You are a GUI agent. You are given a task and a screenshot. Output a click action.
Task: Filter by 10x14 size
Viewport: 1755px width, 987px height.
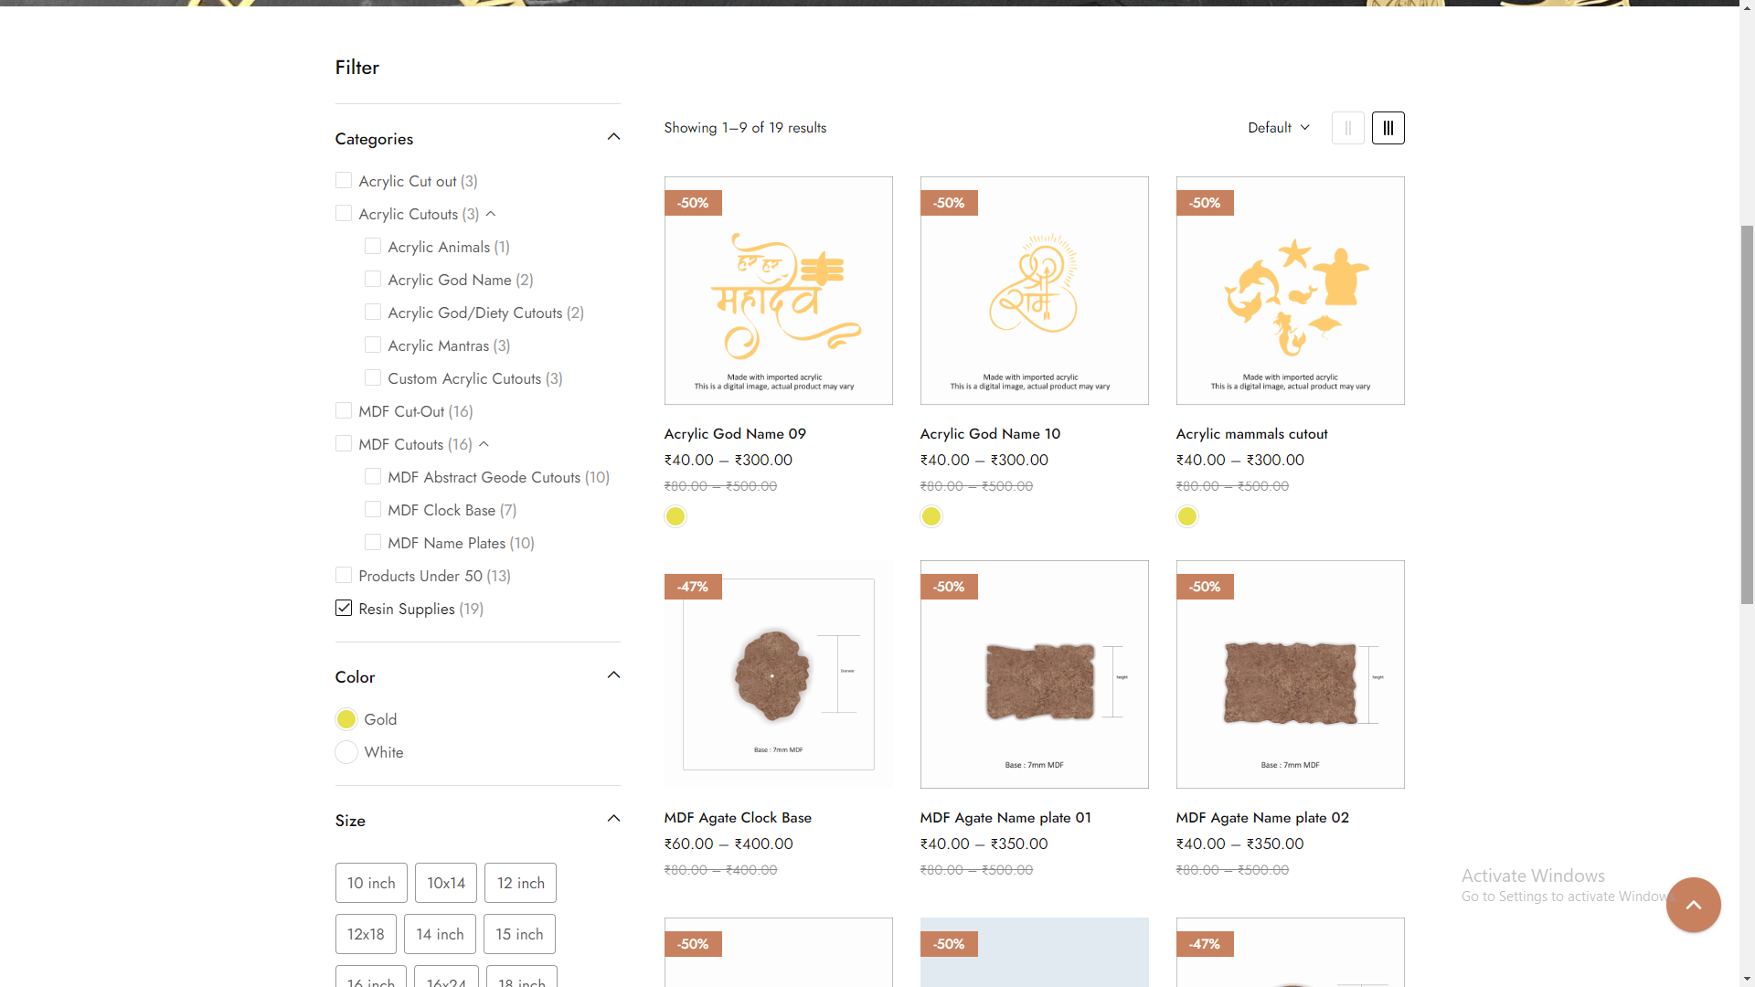point(446,884)
